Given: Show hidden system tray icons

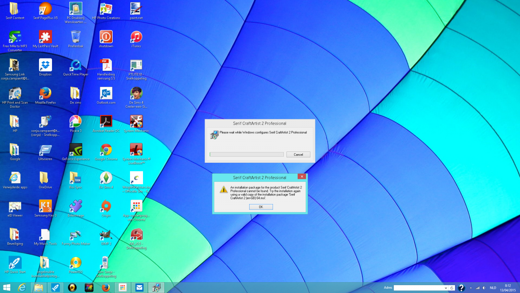Looking at the screenshot, I should (471, 288).
